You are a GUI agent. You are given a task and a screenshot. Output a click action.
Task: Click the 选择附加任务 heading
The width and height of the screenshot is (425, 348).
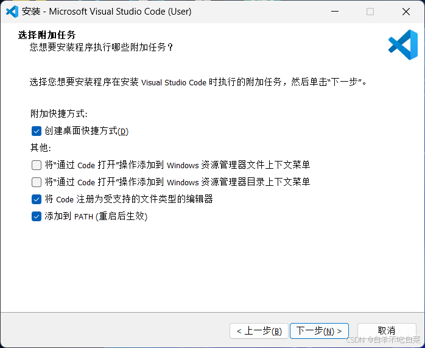click(47, 35)
